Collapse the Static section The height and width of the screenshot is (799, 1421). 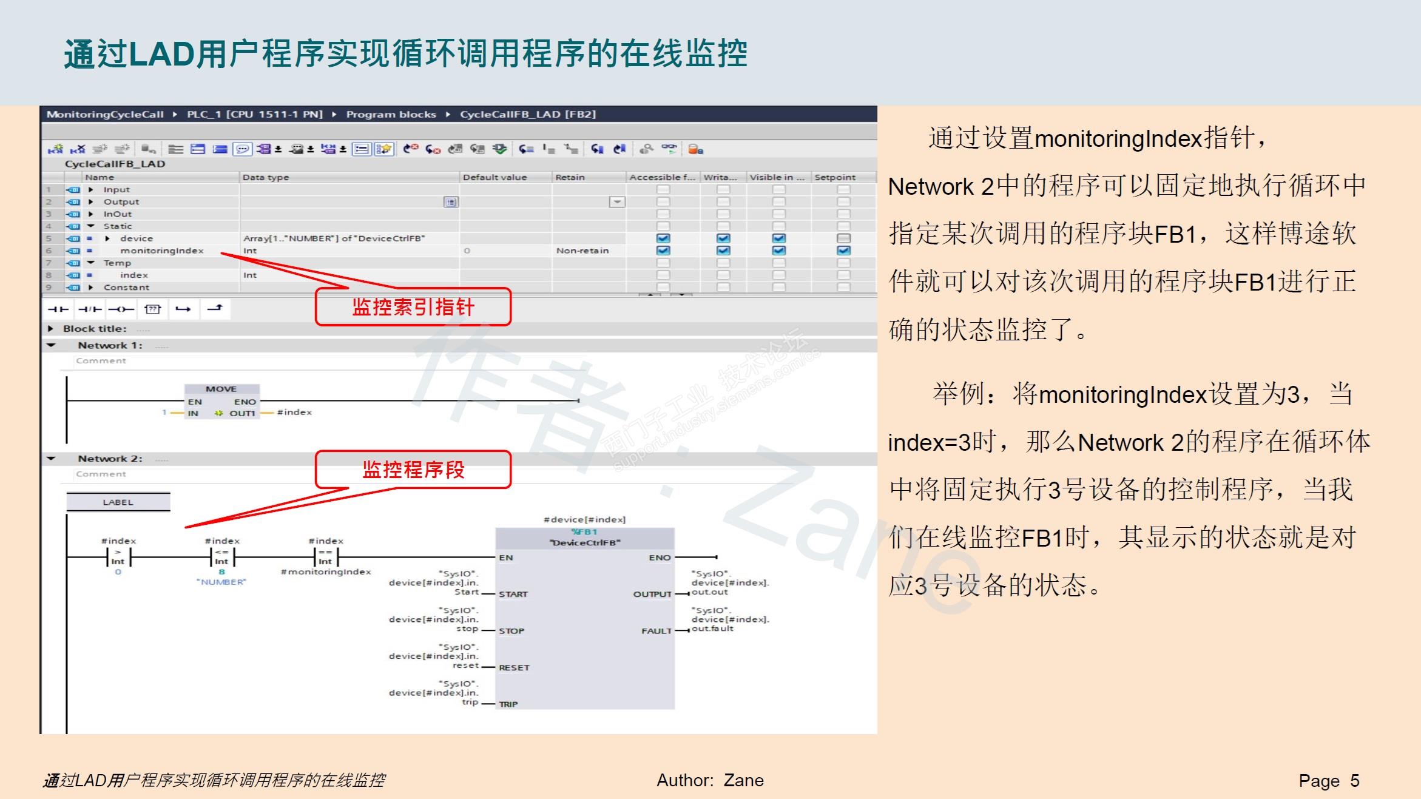[x=91, y=226]
